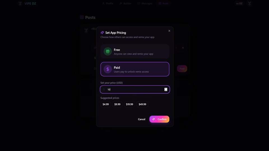Focus the price input field showing 10
The height and width of the screenshot is (151, 269).
[135, 89]
